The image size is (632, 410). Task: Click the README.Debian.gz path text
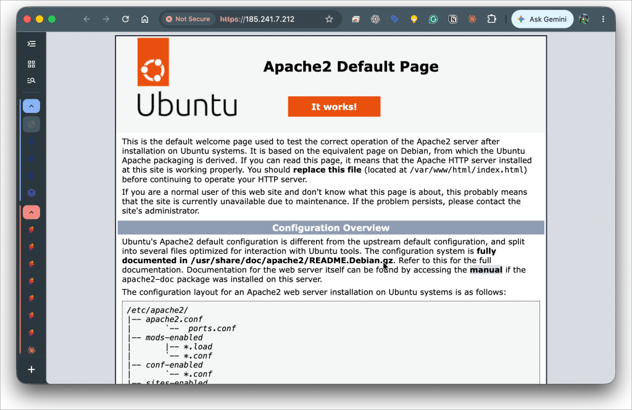(292, 261)
